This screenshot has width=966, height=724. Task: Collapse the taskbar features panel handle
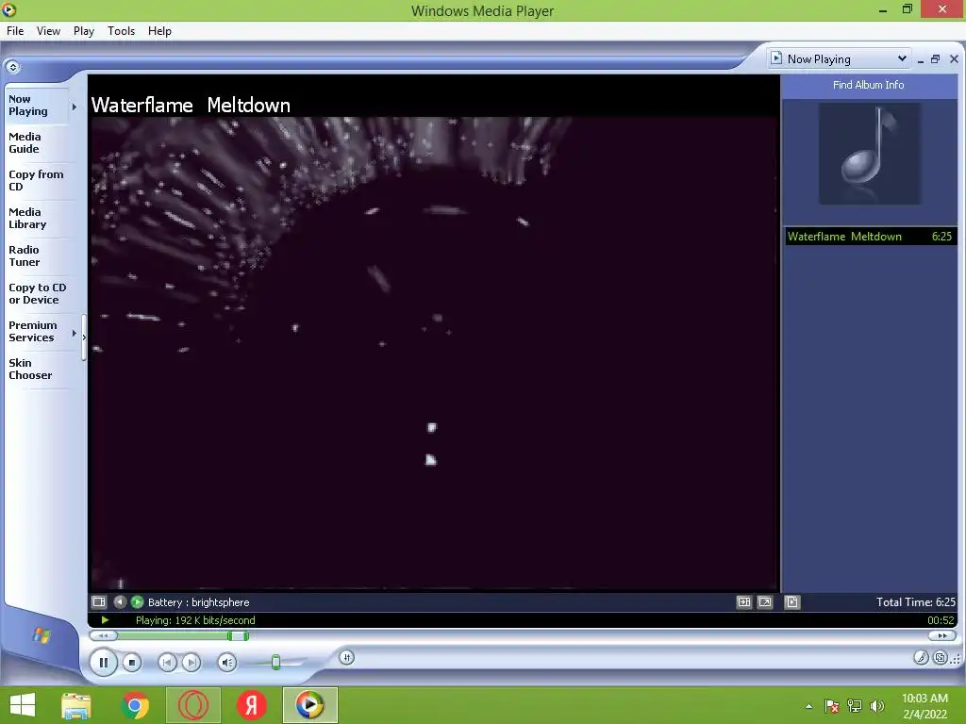84,337
